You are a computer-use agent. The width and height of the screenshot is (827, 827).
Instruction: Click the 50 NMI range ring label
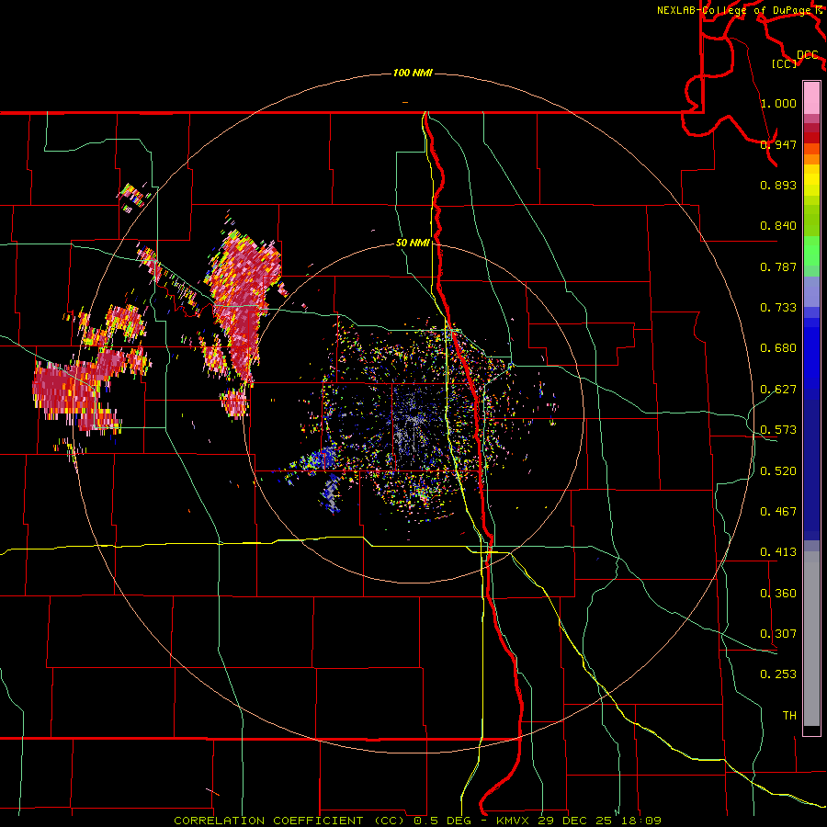(x=413, y=243)
